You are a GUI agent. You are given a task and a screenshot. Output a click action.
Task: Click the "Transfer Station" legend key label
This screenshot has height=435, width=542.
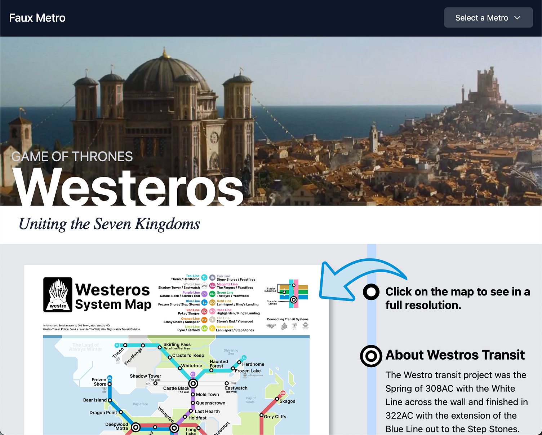272,303
